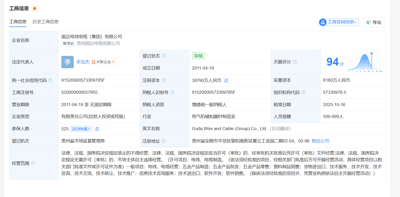
Task: Click the 导出 export button
Action: pyautogui.click(x=374, y=22)
